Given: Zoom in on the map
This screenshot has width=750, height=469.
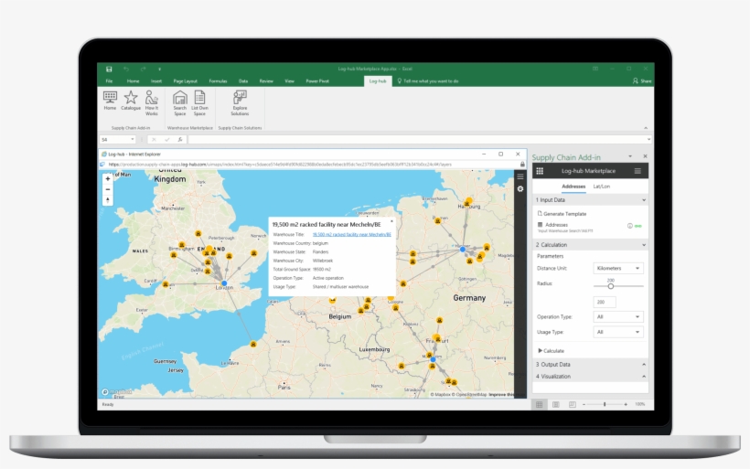Looking at the screenshot, I should click(x=108, y=178).
